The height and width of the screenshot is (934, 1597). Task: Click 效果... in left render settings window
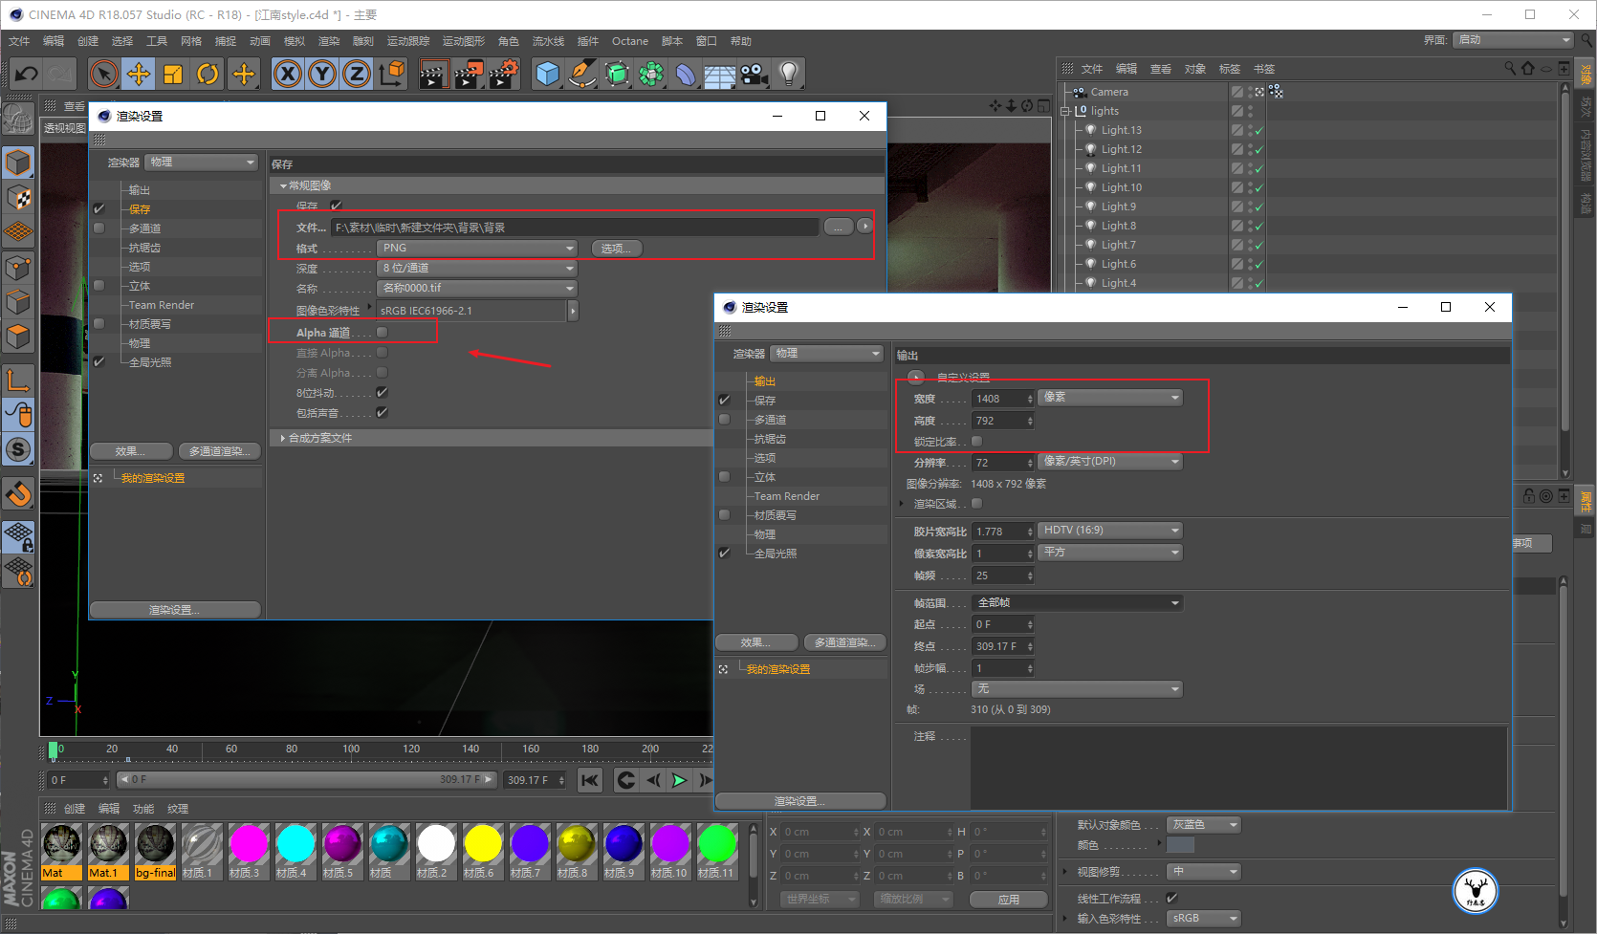(131, 451)
